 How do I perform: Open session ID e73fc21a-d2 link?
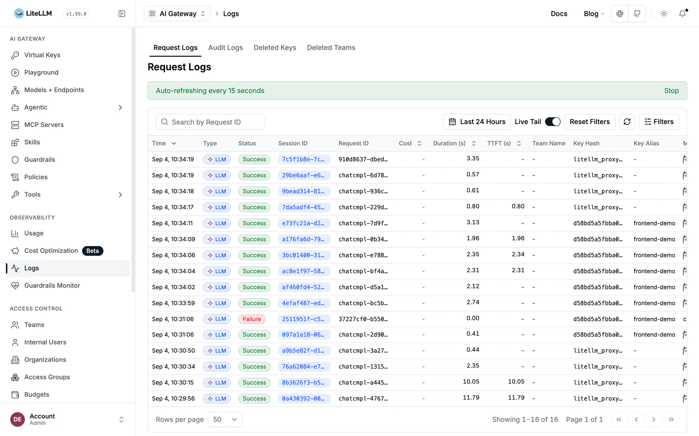(303, 223)
